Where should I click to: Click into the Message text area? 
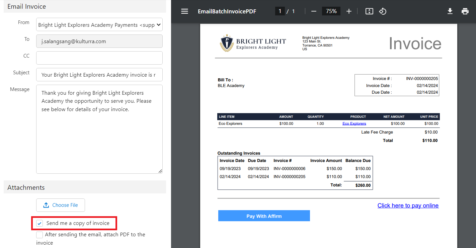point(99,129)
